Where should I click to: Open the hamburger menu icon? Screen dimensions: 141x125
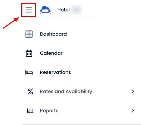point(29,10)
